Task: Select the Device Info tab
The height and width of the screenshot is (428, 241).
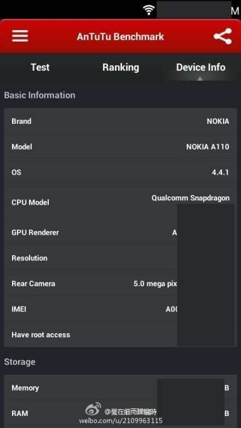Action: click(x=201, y=67)
